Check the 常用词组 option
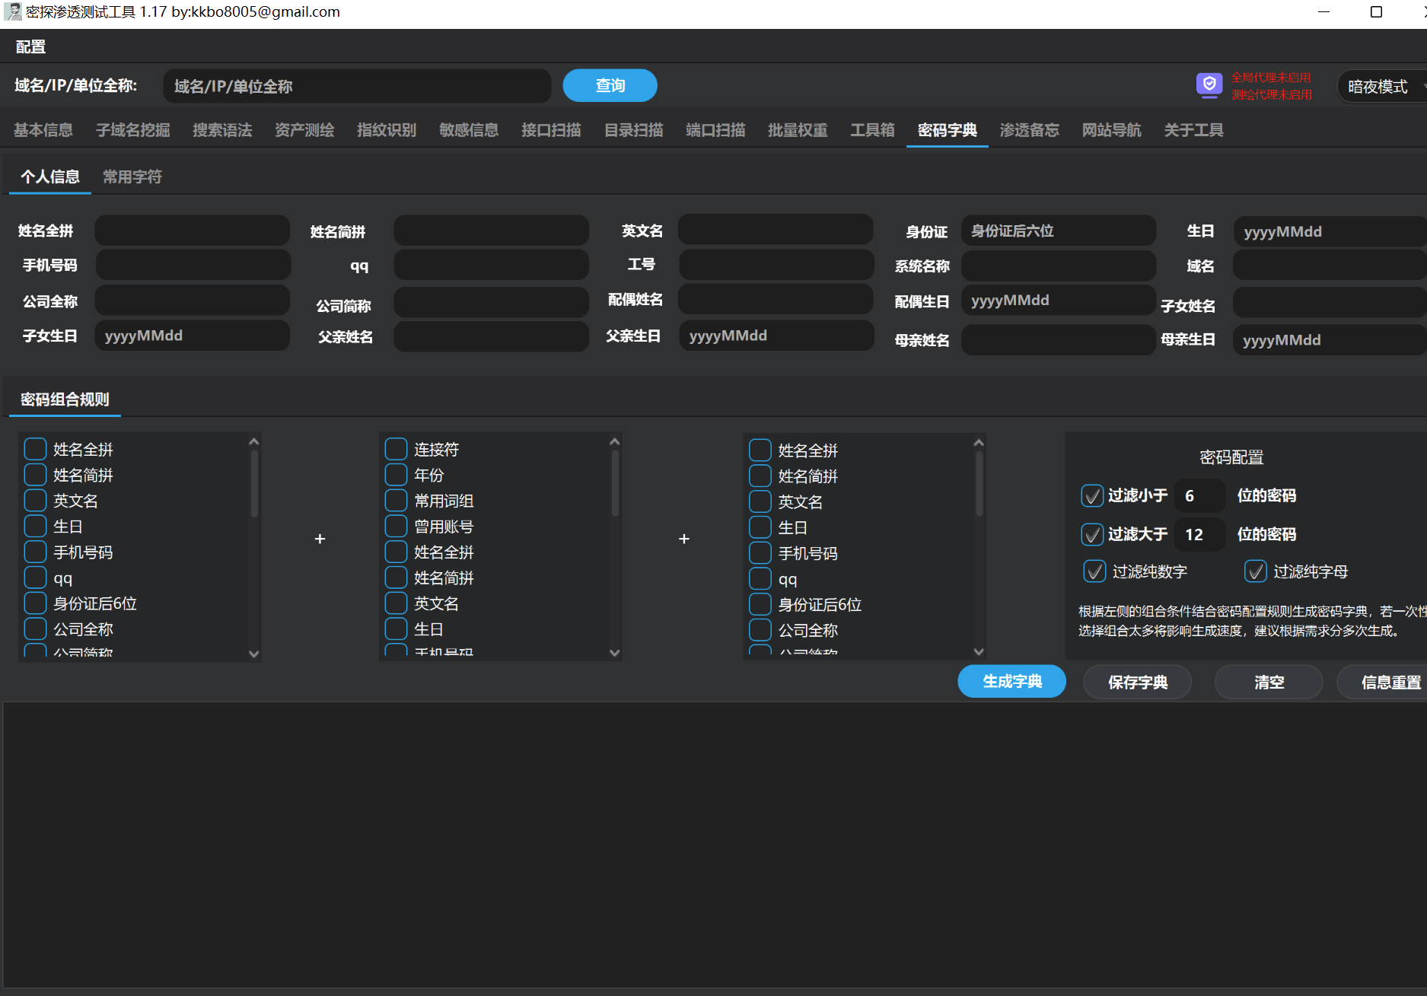 [396, 501]
